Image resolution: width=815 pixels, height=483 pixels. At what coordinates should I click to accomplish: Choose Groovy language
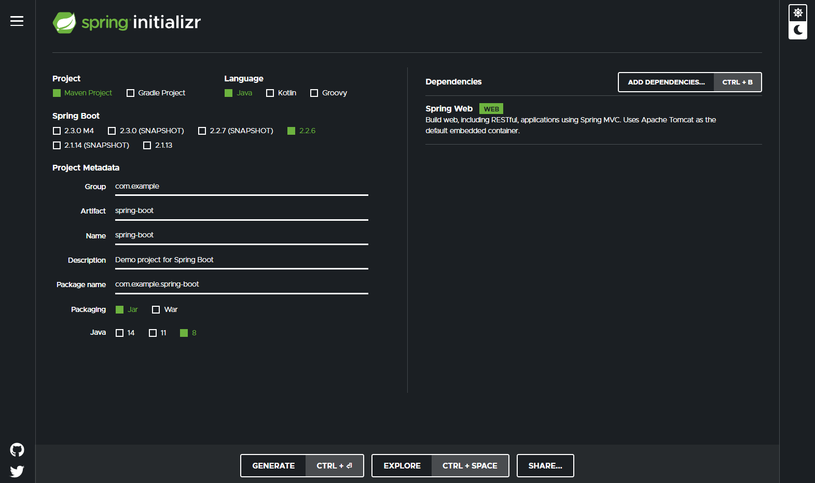[x=328, y=93]
